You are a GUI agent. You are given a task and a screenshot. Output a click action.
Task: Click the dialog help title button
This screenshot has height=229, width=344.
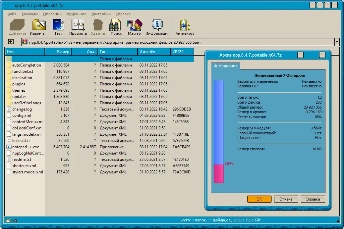pyautogui.click(x=300, y=55)
